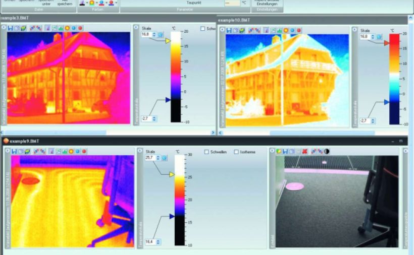Delete real image with red X icon
Screen dimensions: 414x255
304,151
